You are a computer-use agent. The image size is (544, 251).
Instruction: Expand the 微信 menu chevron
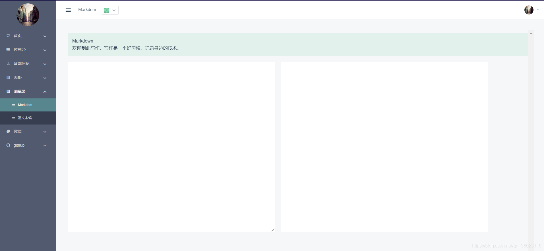[45, 132]
